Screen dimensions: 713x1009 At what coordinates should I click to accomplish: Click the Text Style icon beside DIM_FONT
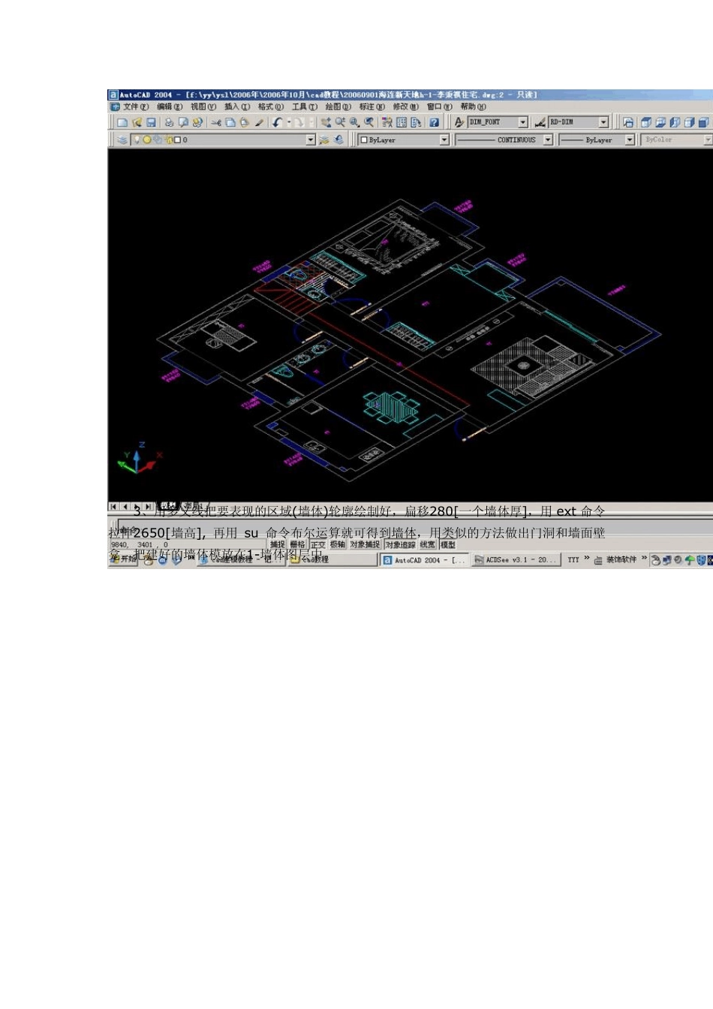[x=459, y=122]
